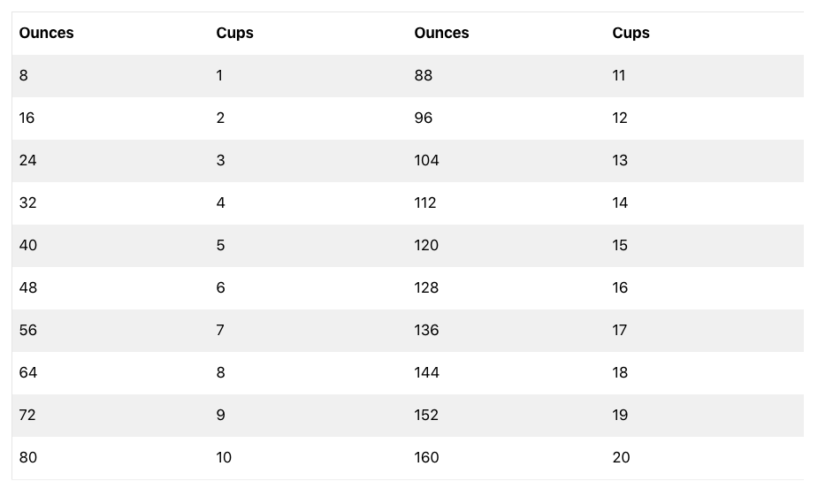This screenshot has height=489, width=818.
Task: Select the 40 ounces cell
Action: tap(28, 245)
